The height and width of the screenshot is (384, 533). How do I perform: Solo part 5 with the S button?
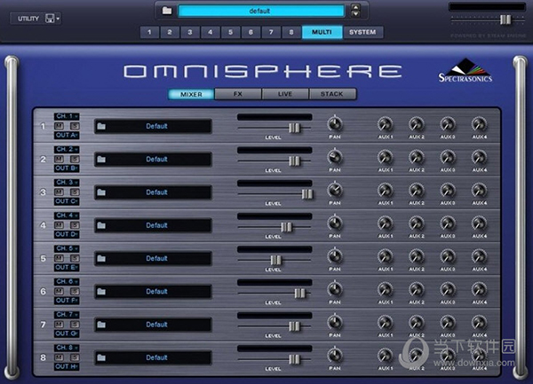point(75,258)
